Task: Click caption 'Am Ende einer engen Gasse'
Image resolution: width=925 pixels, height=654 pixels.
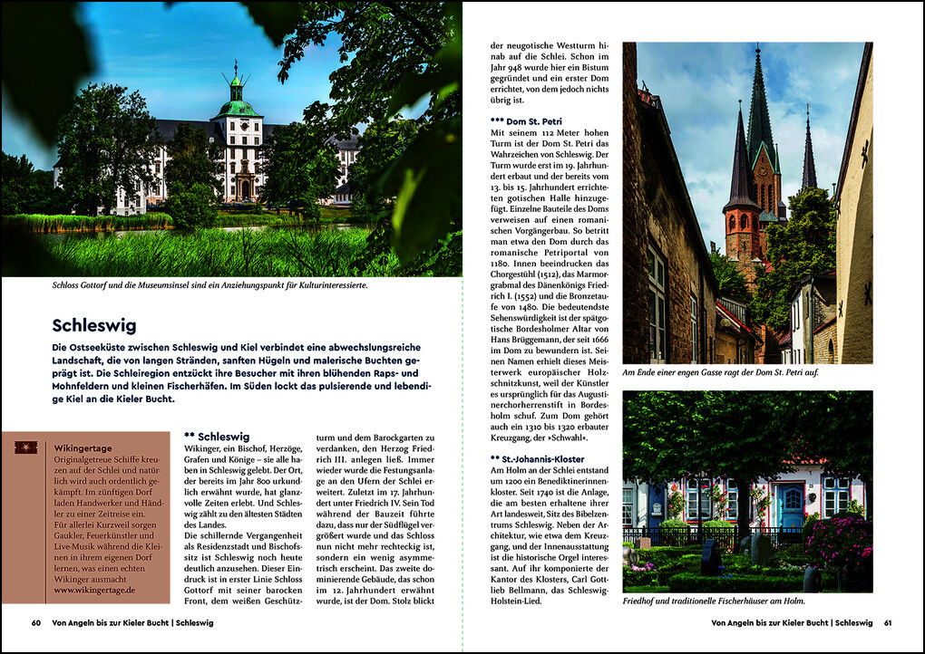Action: tap(720, 372)
